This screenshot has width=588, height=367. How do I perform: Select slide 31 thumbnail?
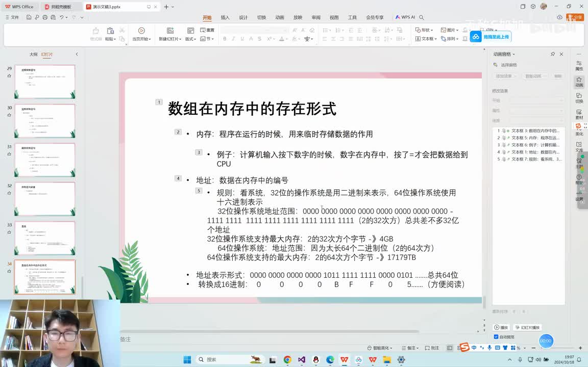pos(45,160)
